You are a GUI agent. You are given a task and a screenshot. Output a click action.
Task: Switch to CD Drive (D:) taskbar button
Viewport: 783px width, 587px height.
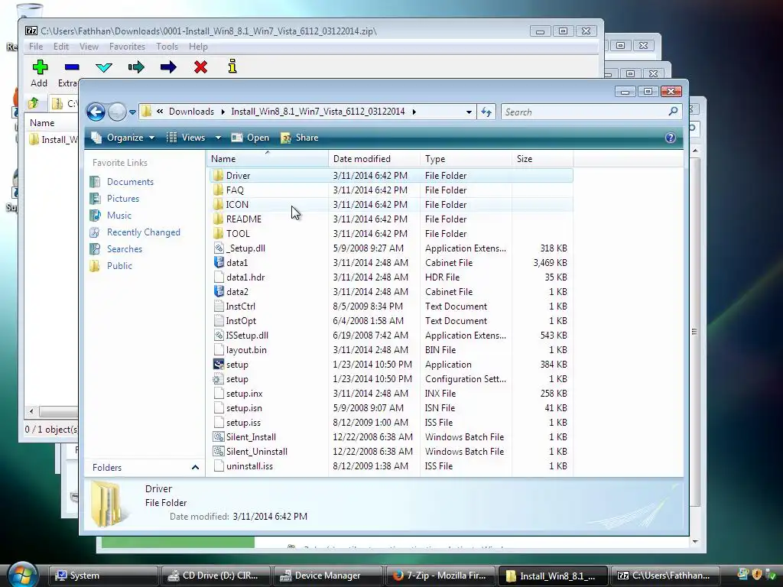click(x=216, y=576)
